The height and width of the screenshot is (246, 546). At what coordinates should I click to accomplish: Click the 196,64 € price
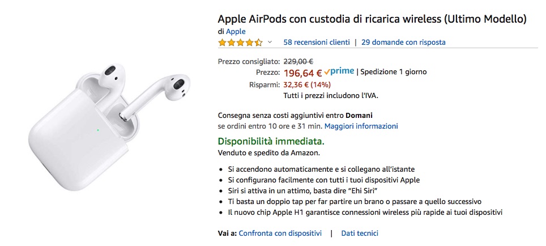pyautogui.click(x=302, y=73)
